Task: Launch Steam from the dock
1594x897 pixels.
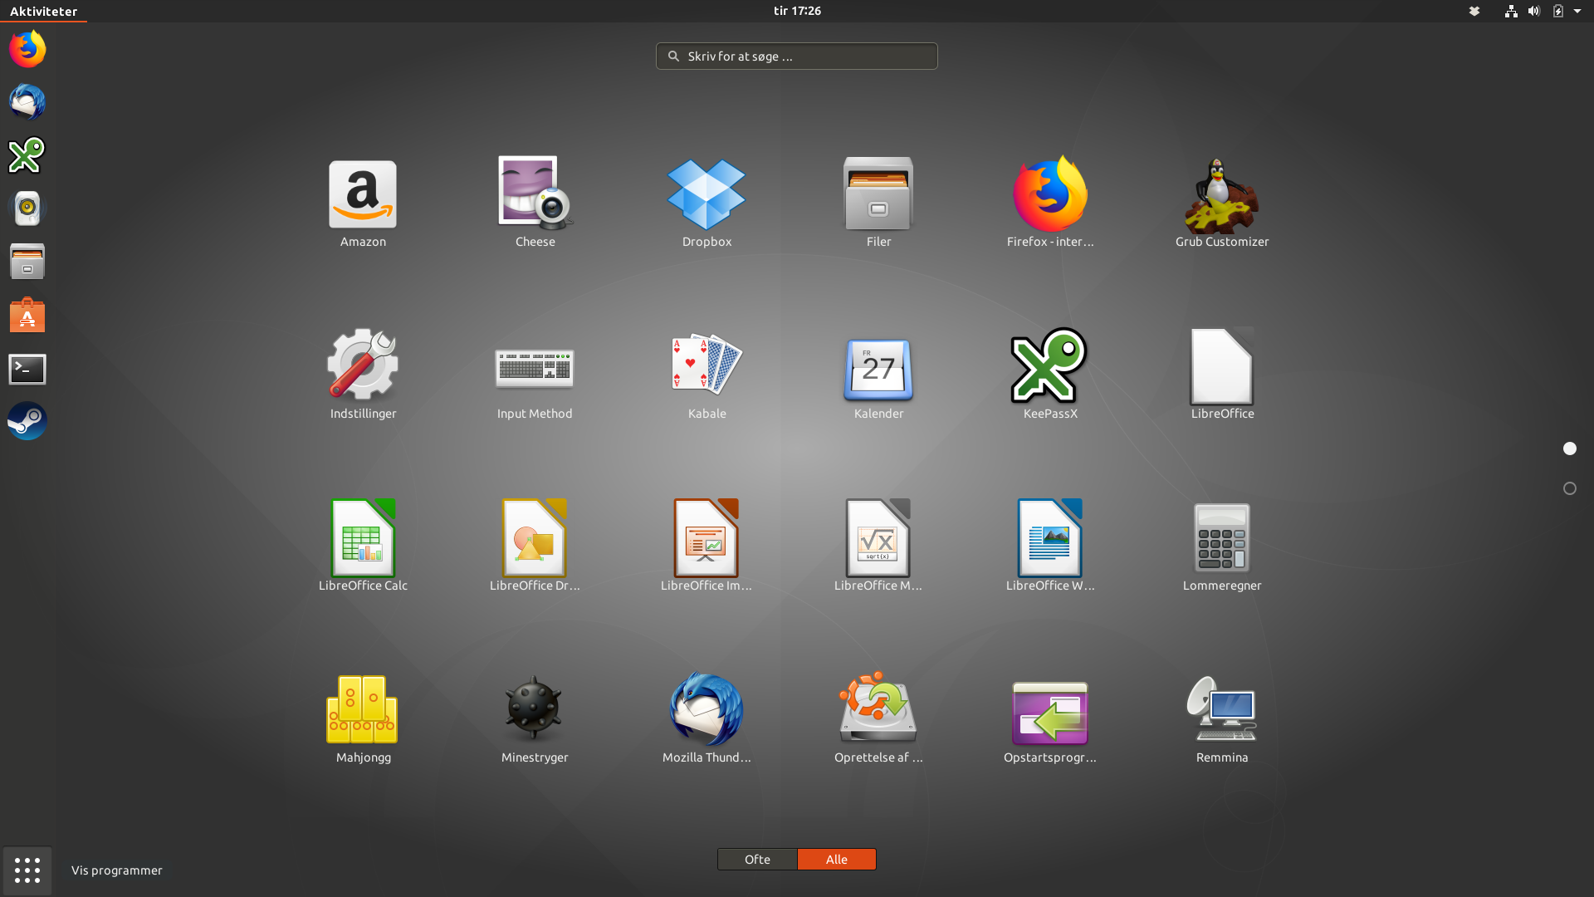Action: [27, 421]
